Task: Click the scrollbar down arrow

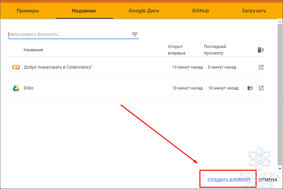Action: pyautogui.click(x=280, y=169)
